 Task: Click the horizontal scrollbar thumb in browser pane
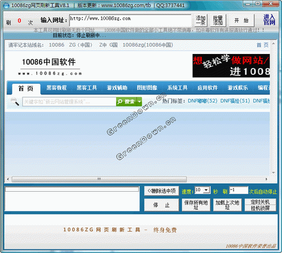[99, 179]
